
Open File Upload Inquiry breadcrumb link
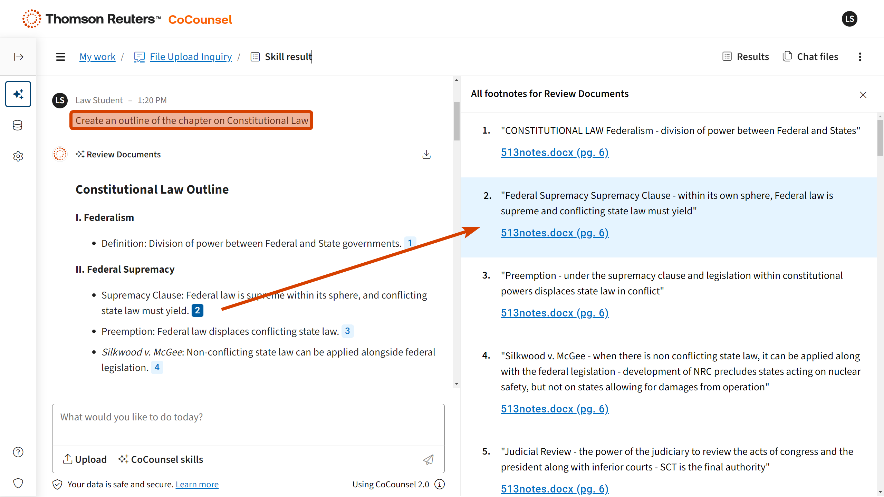pyautogui.click(x=190, y=57)
